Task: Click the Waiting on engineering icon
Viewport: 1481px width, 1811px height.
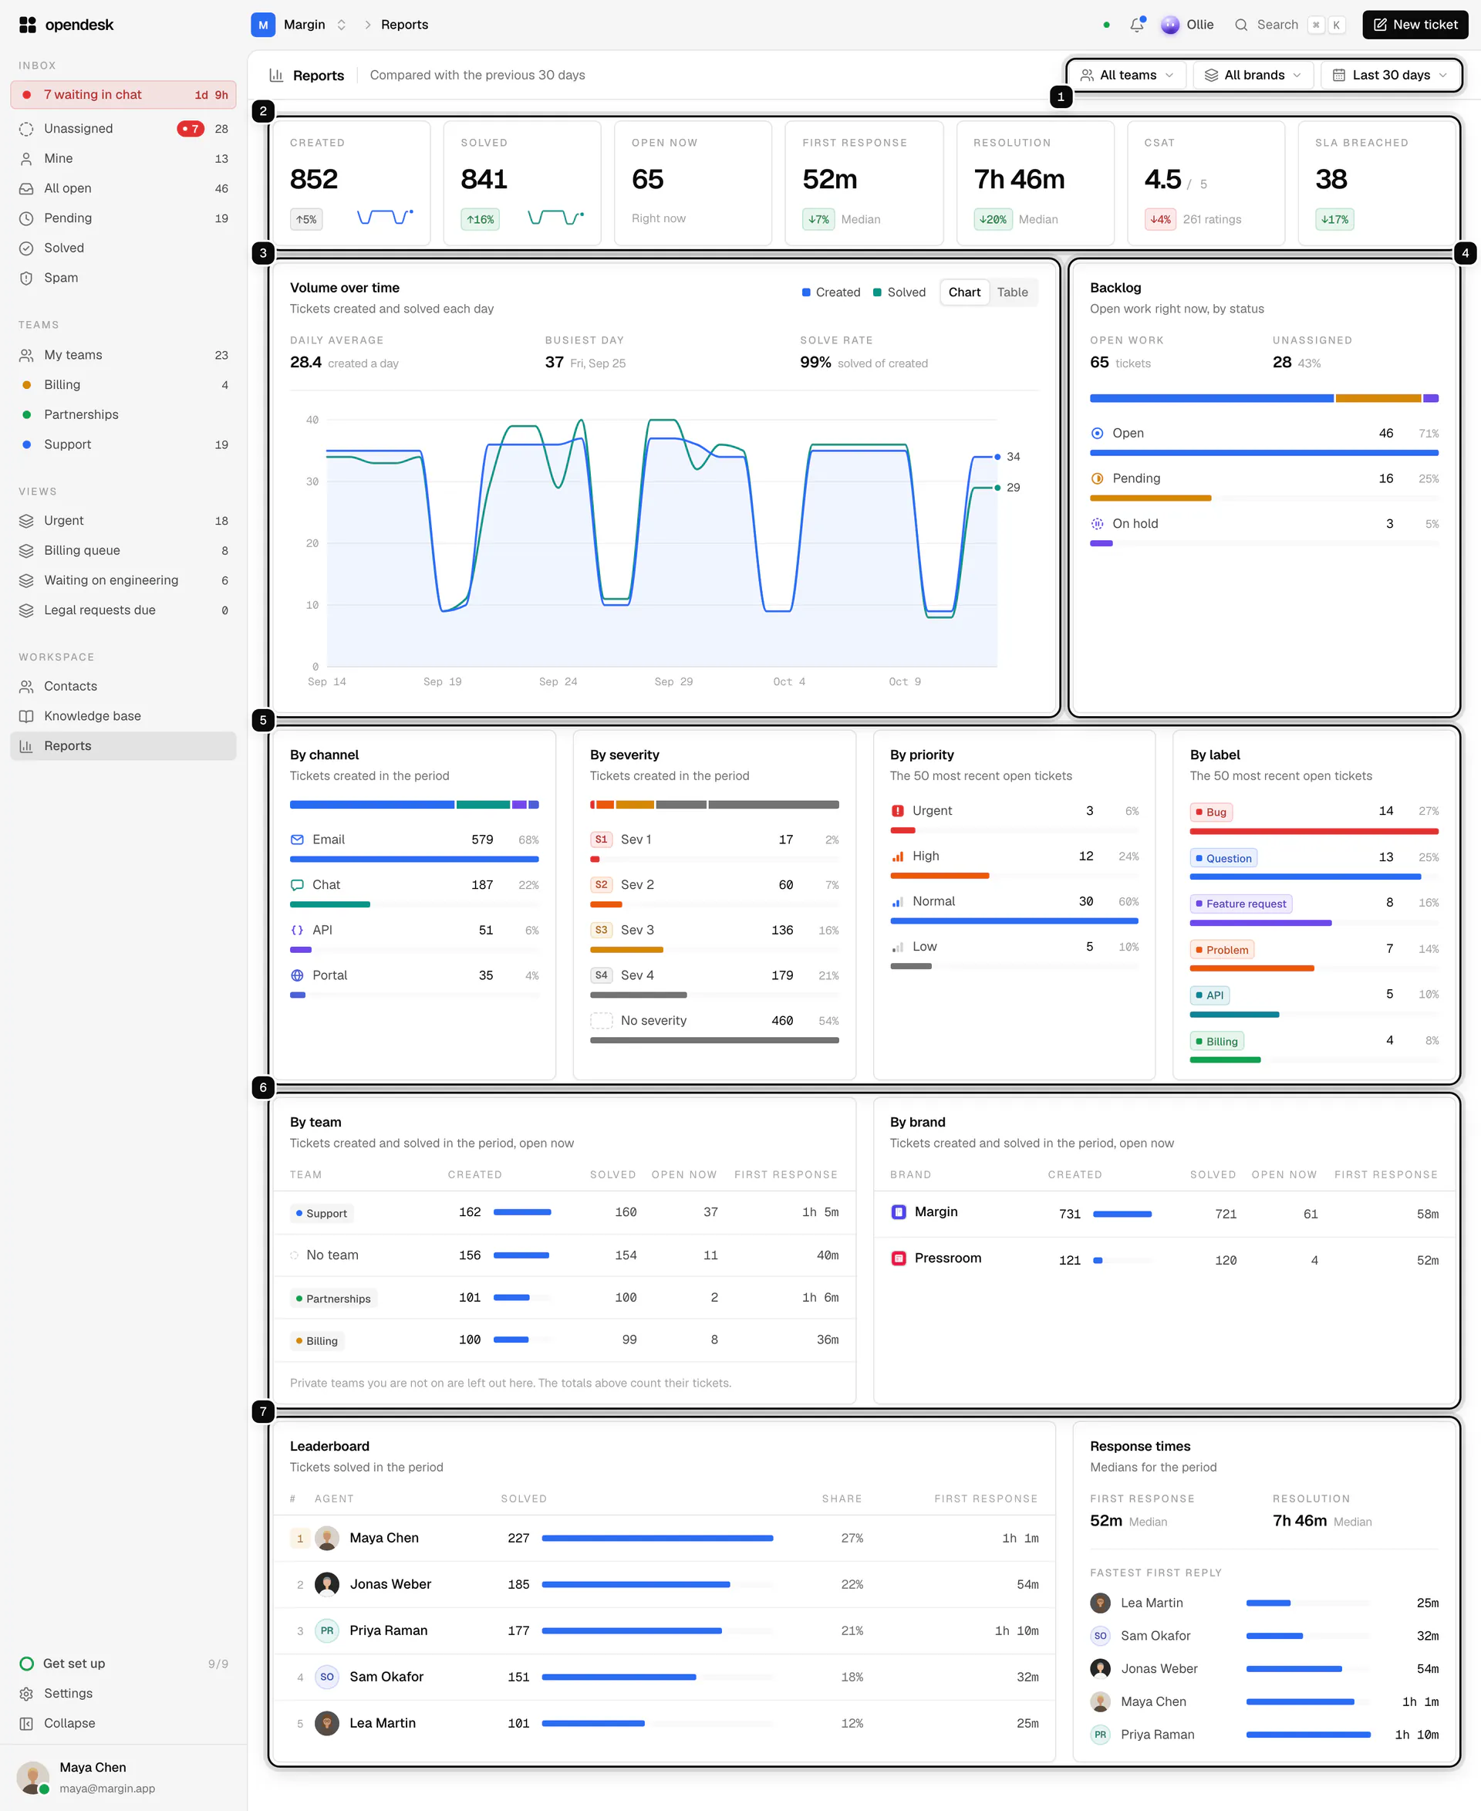Action: pos(26,580)
